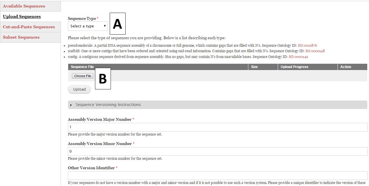
Task: Click the boxed letter A annotation
Action: [x=118, y=24]
